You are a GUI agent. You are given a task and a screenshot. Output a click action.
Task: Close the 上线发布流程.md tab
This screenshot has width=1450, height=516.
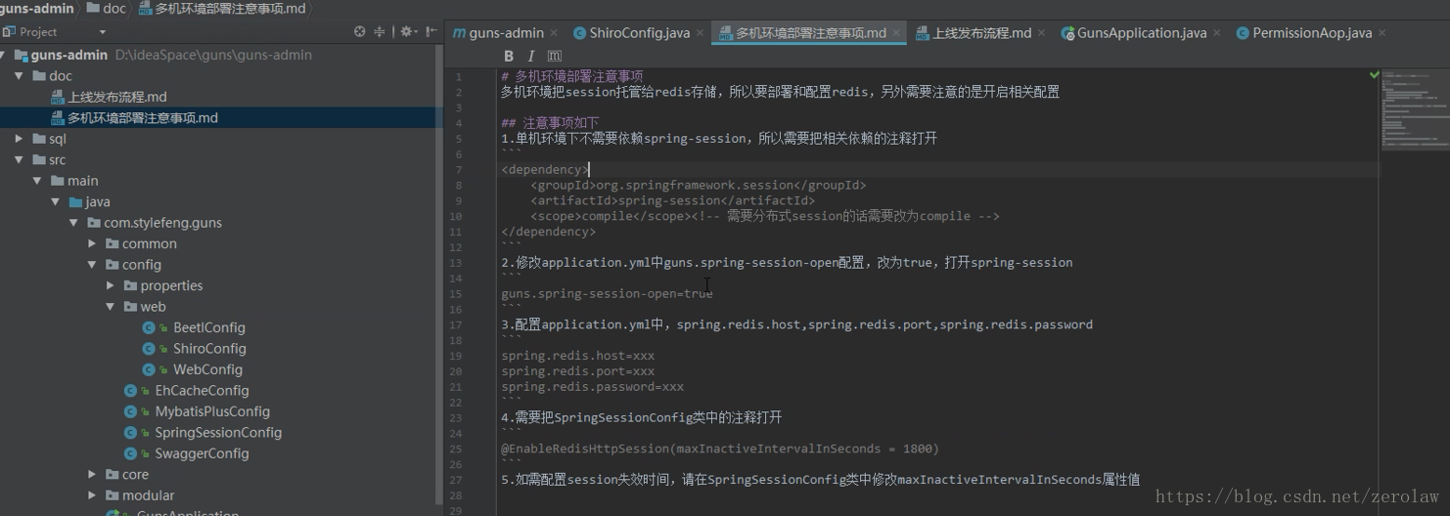(x=1041, y=33)
